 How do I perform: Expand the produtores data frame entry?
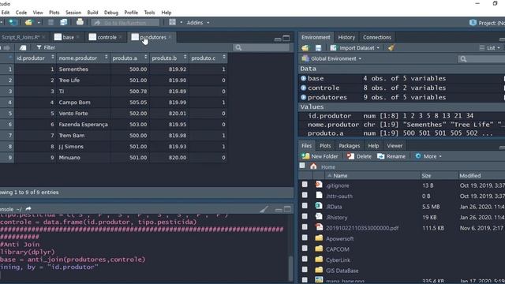303,97
